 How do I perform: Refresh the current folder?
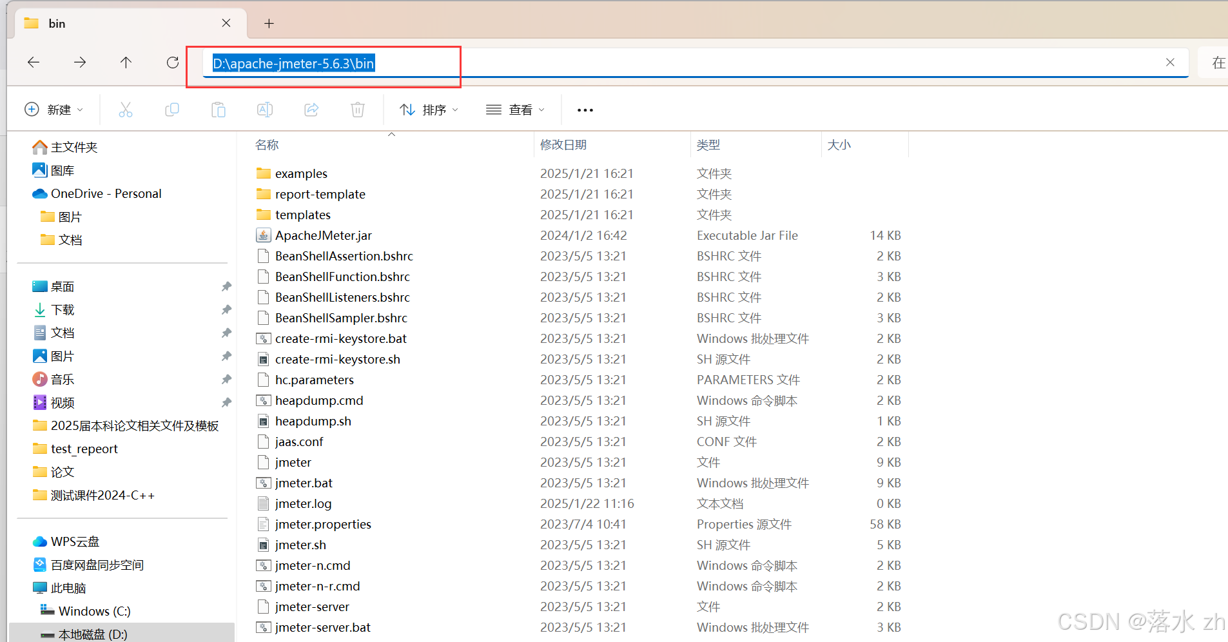pos(173,63)
